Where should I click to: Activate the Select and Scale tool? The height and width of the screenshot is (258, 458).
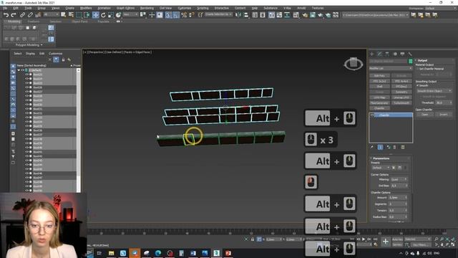tap(111, 15)
